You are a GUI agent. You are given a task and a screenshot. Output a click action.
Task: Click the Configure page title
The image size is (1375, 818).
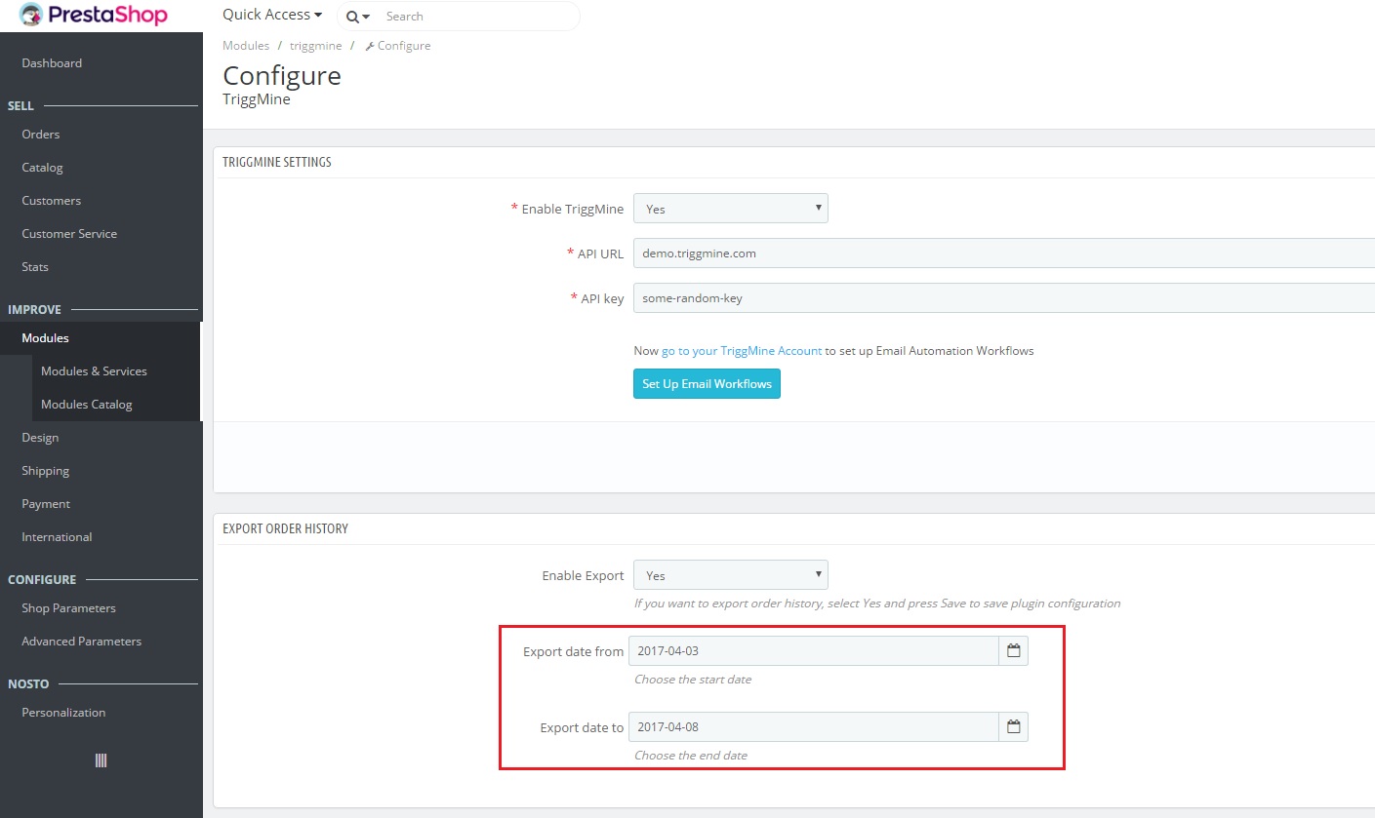[x=282, y=76]
